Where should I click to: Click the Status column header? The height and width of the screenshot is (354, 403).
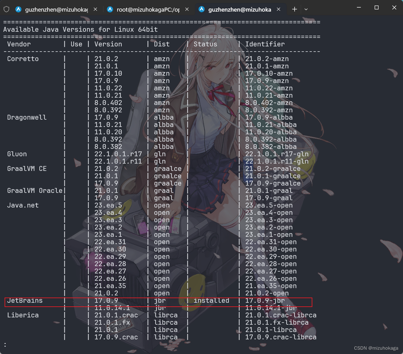205,44
